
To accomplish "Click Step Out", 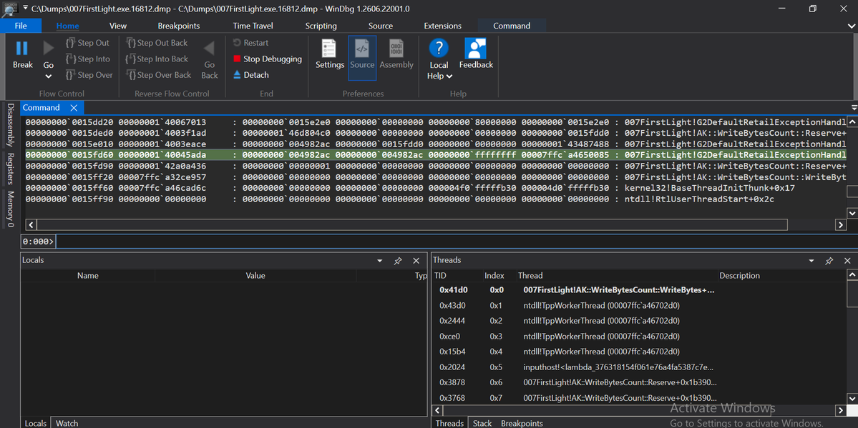I will tap(87, 43).
